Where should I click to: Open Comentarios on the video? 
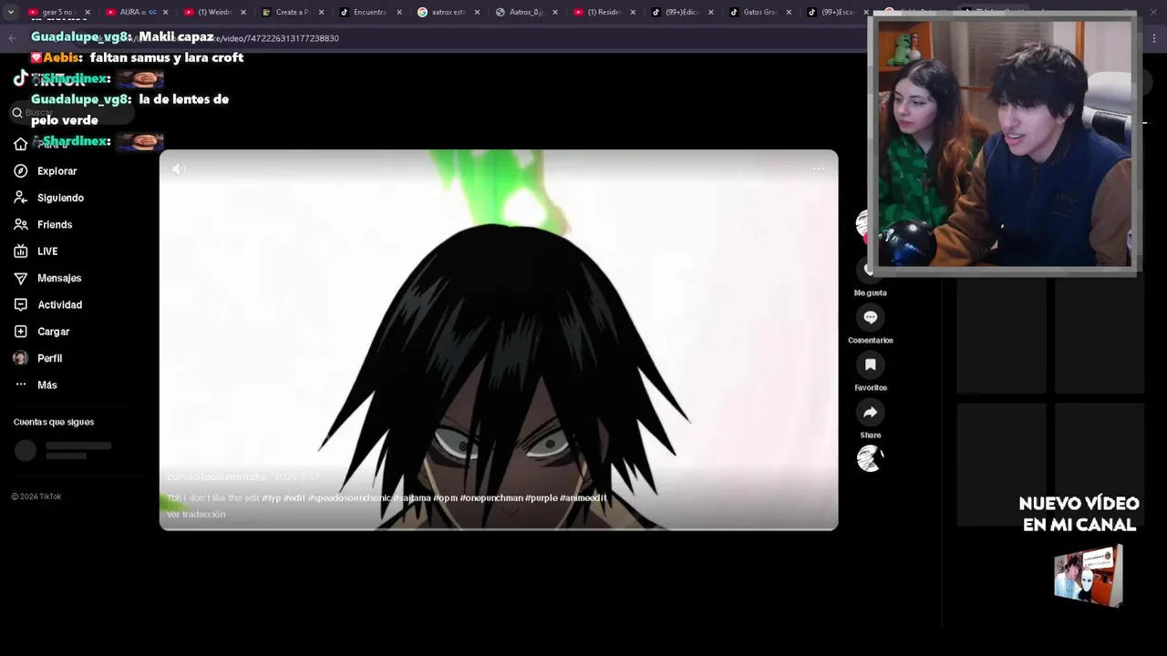pos(871,317)
